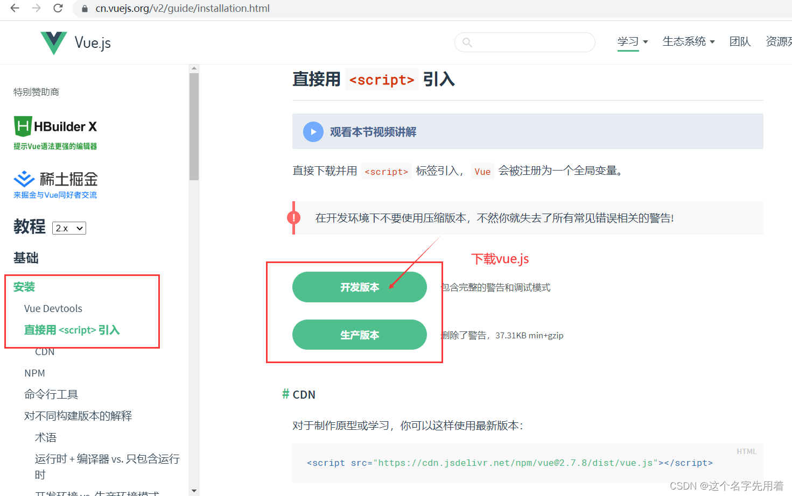792x496 pixels.
Task: Click the 生产版本 download button
Action: point(360,335)
